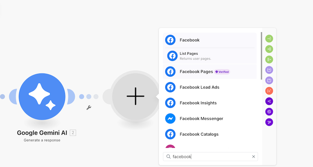Click the Facebook Messenger icon
313x167 pixels.
tap(170, 119)
